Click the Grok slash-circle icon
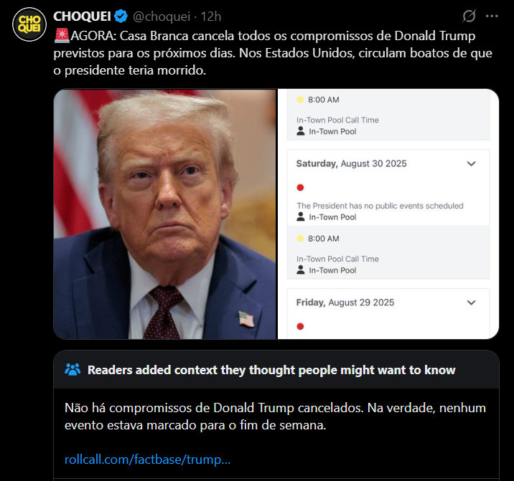This screenshot has width=514, height=481. click(x=469, y=16)
